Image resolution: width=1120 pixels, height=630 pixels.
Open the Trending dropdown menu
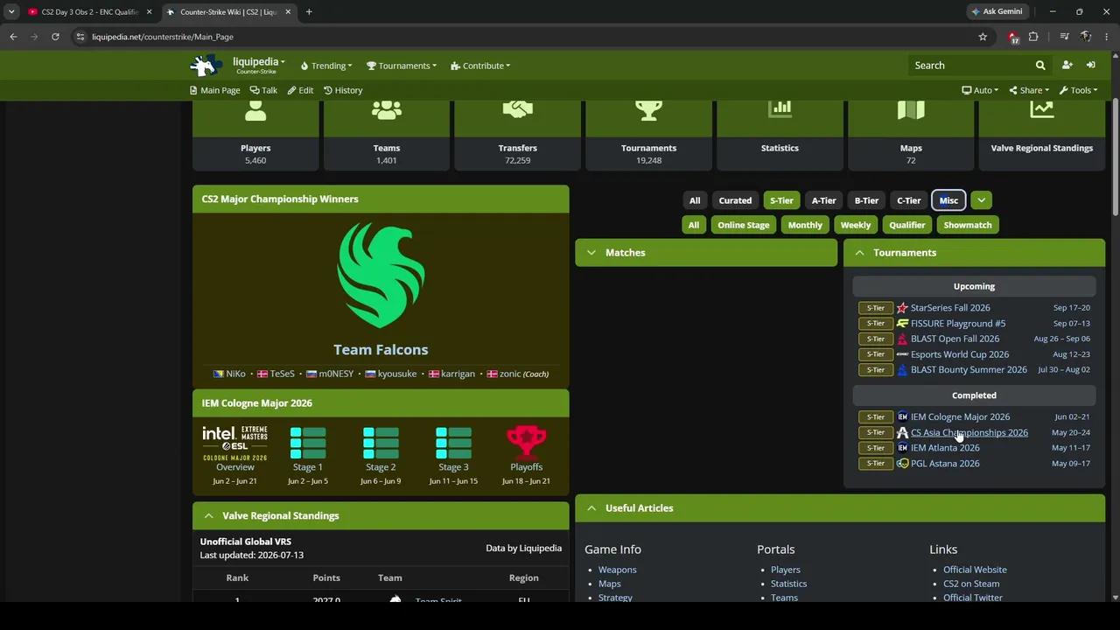click(x=325, y=66)
